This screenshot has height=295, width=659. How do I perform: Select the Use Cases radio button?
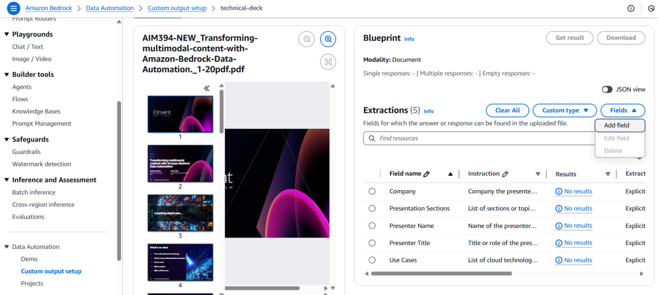[x=372, y=260]
